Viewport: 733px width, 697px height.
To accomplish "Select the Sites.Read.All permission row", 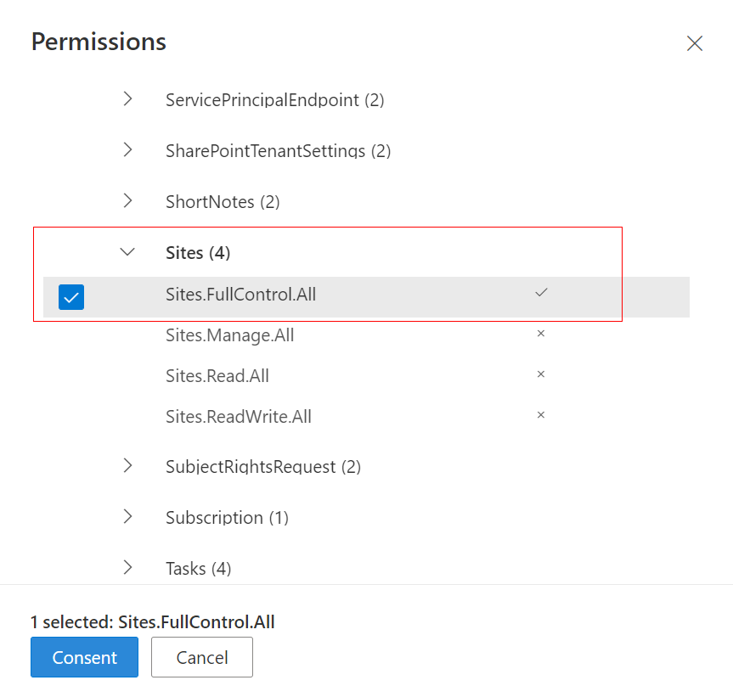I will [366, 376].
